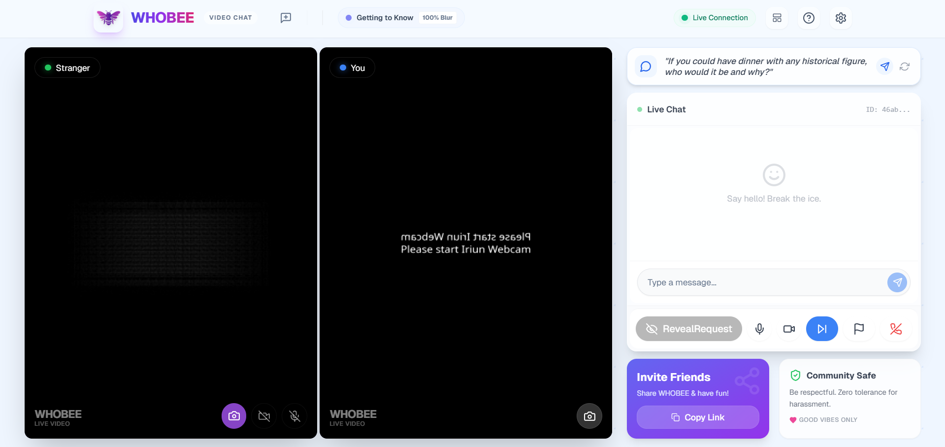Open the help question mark icon
This screenshot has width=945, height=447.
pyautogui.click(x=809, y=18)
